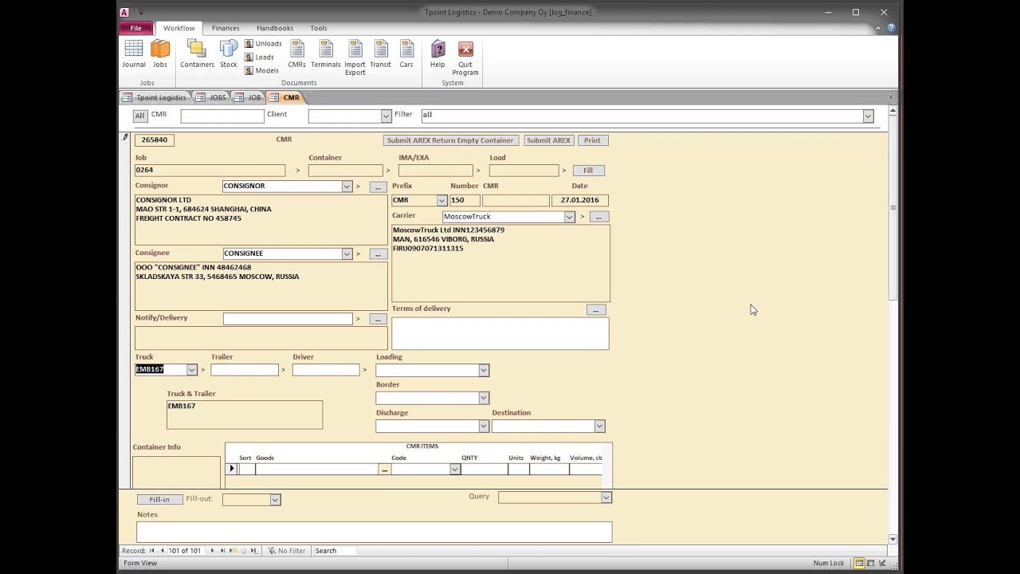Open the Jobs ribbon icon
The height and width of the screenshot is (574, 1020).
click(160, 53)
